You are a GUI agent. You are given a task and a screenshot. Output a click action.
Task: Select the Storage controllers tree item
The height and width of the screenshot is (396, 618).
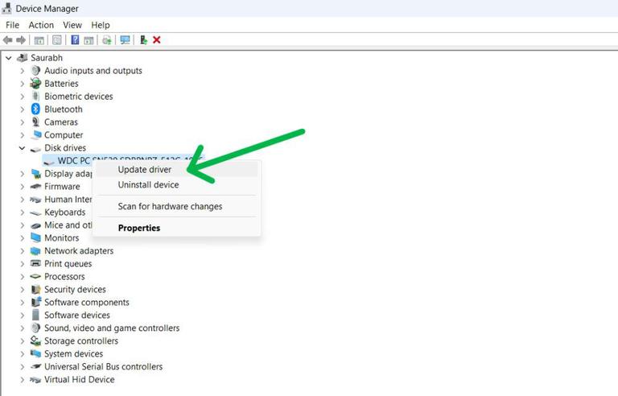click(x=81, y=340)
